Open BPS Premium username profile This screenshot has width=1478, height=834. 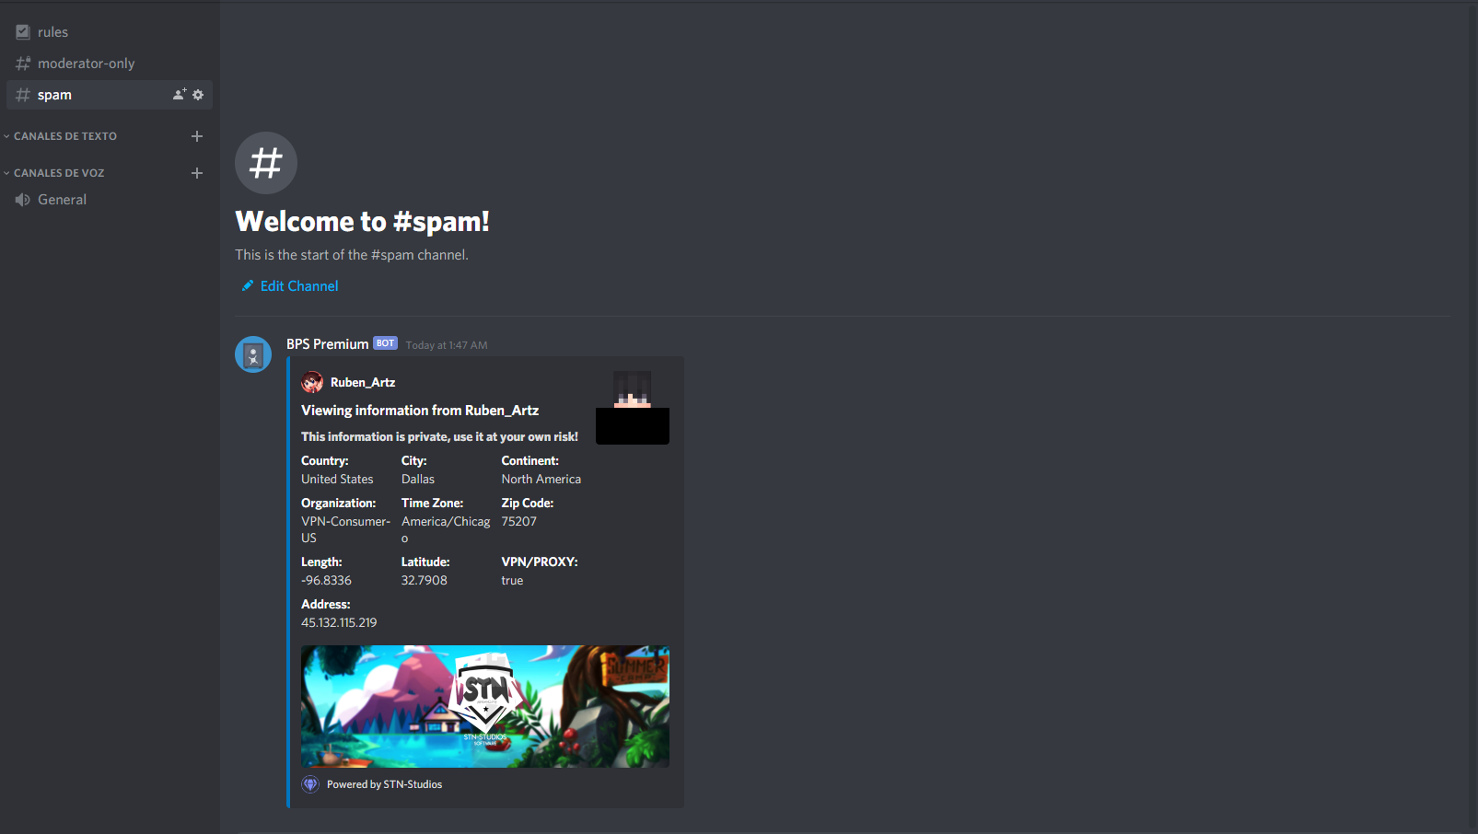(x=327, y=344)
